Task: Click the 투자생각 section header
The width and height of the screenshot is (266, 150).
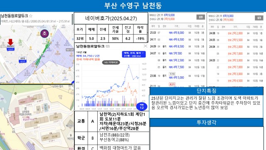Action: pyautogui.click(x=207, y=122)
